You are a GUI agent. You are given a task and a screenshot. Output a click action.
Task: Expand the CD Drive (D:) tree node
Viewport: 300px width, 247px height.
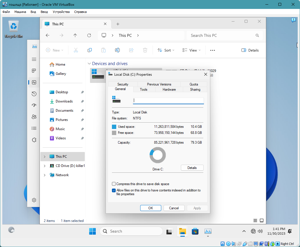44,166
